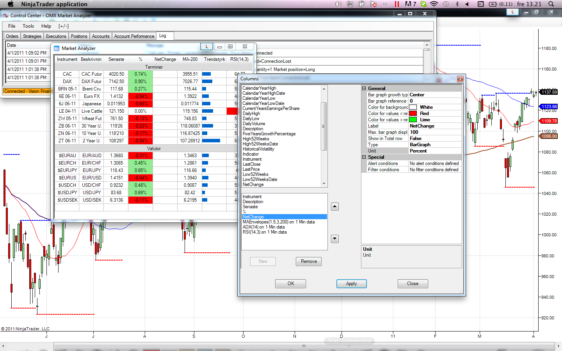This screenshot has height=351, width=562.
Task: Open Spotlight search magnifier
Action: (x=551, y=4)
